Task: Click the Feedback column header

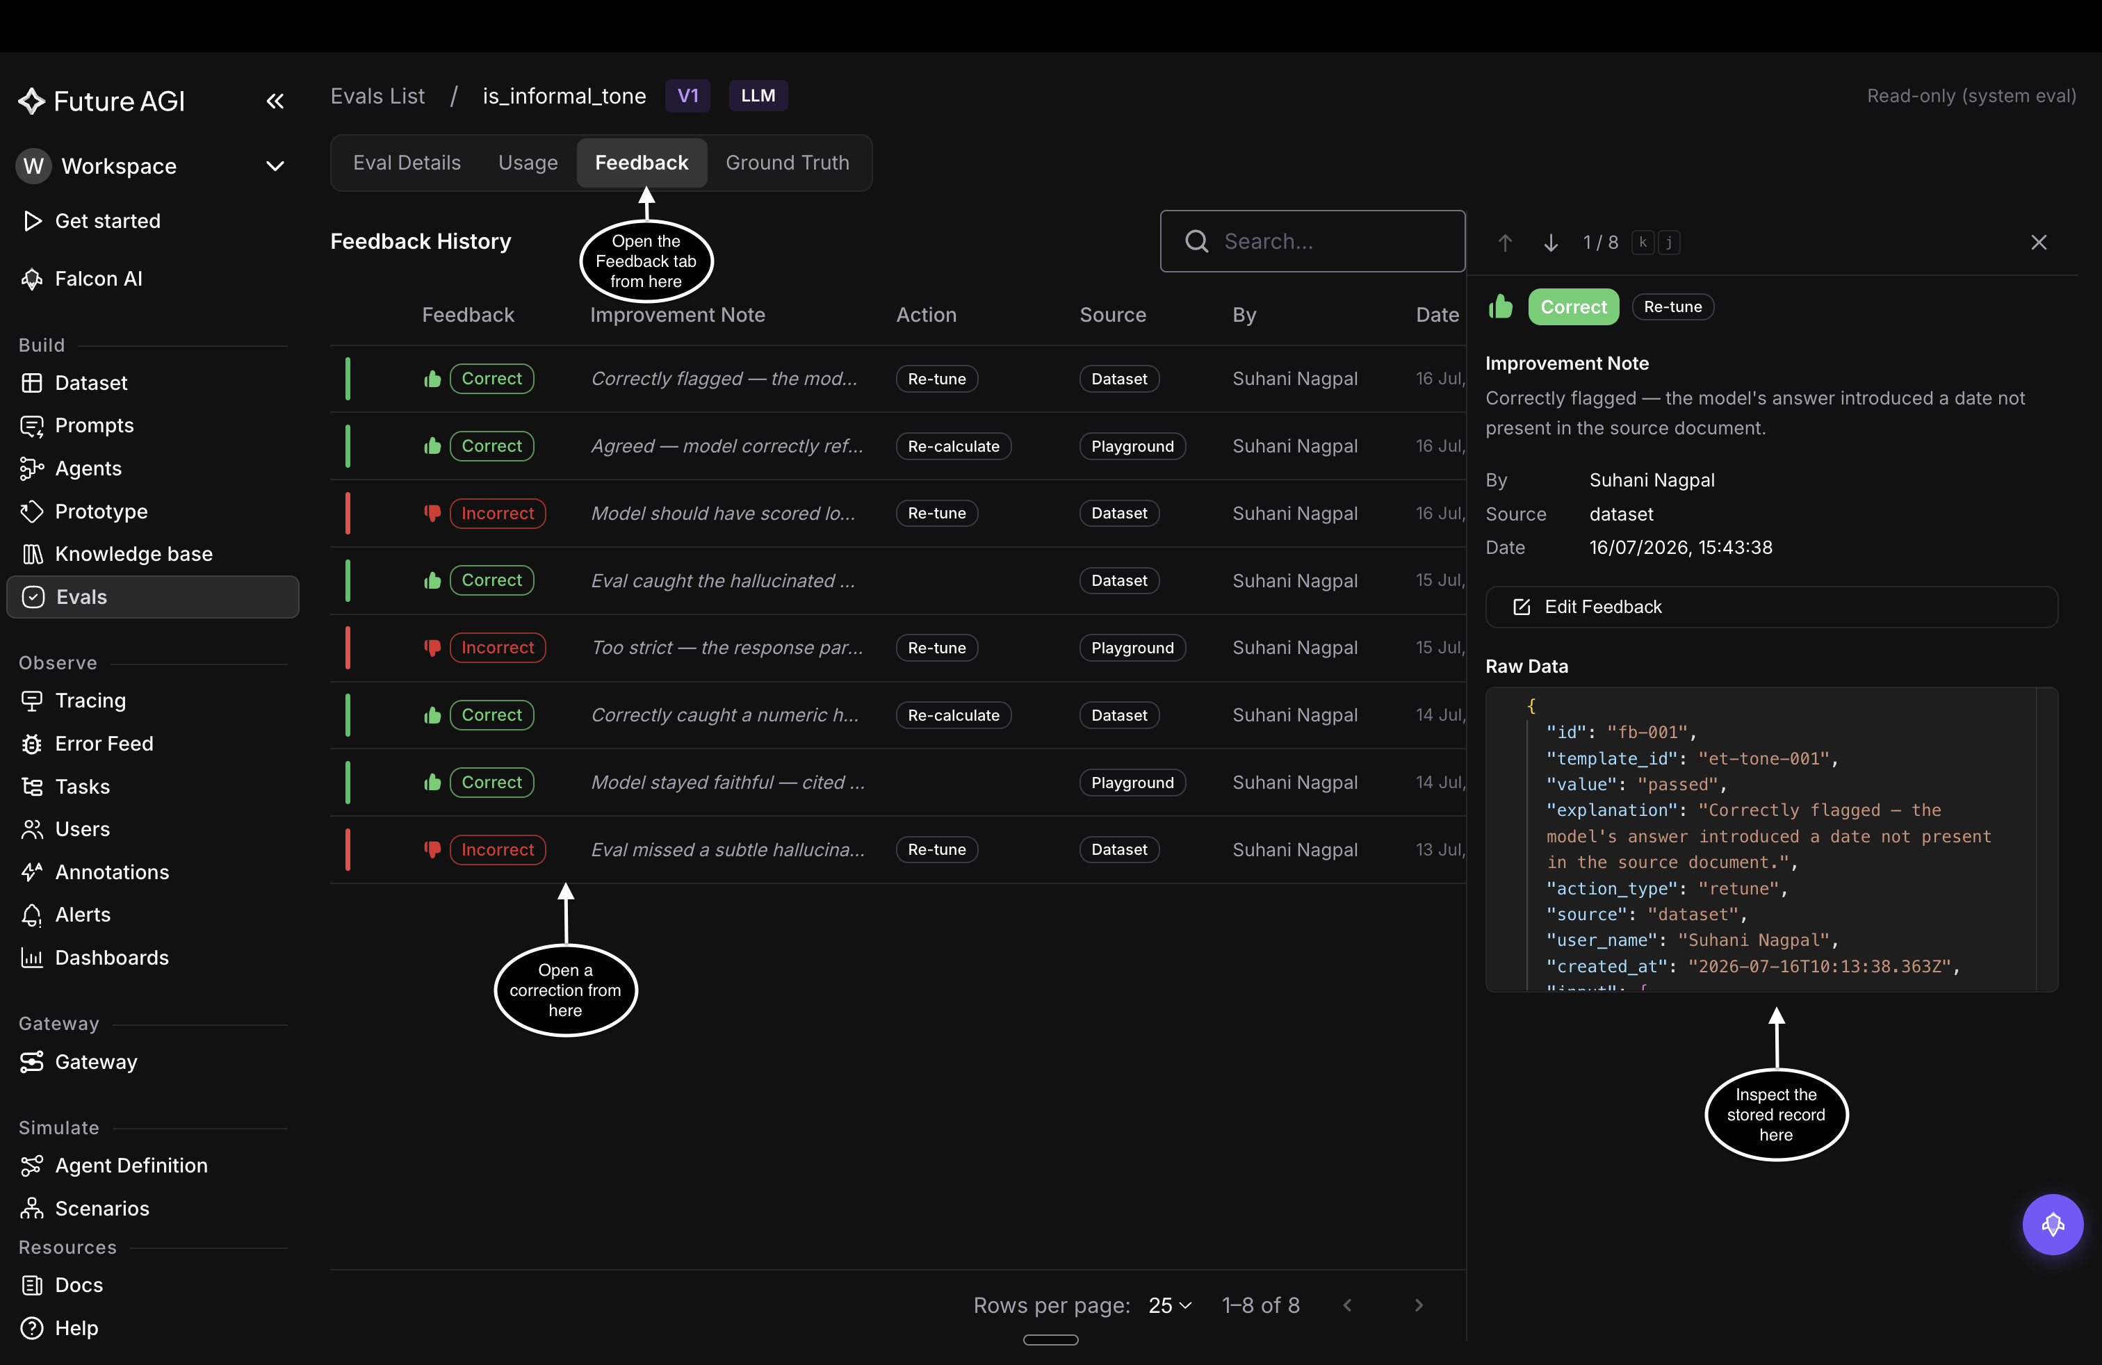Action: point(468,316)
